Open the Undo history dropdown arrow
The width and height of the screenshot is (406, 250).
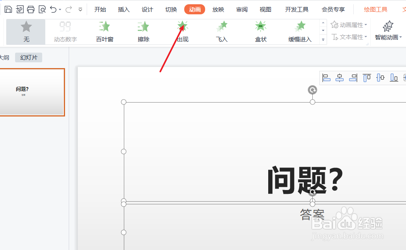tap(60, 10)
